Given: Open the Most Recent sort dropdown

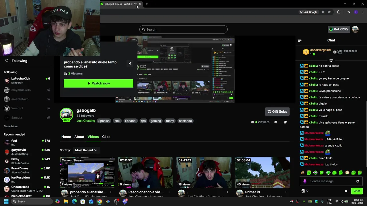Looking at the screenshot, I should [86, 150].
